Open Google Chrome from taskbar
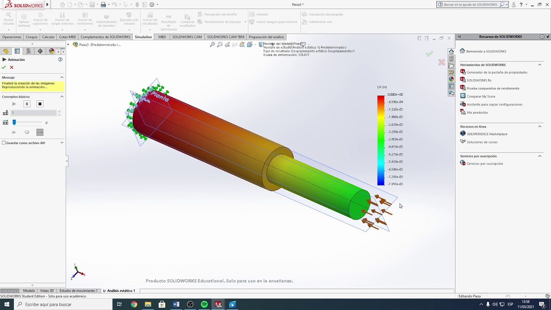The height and width of the screenshot is (310, 551). [x=134, y=304]
